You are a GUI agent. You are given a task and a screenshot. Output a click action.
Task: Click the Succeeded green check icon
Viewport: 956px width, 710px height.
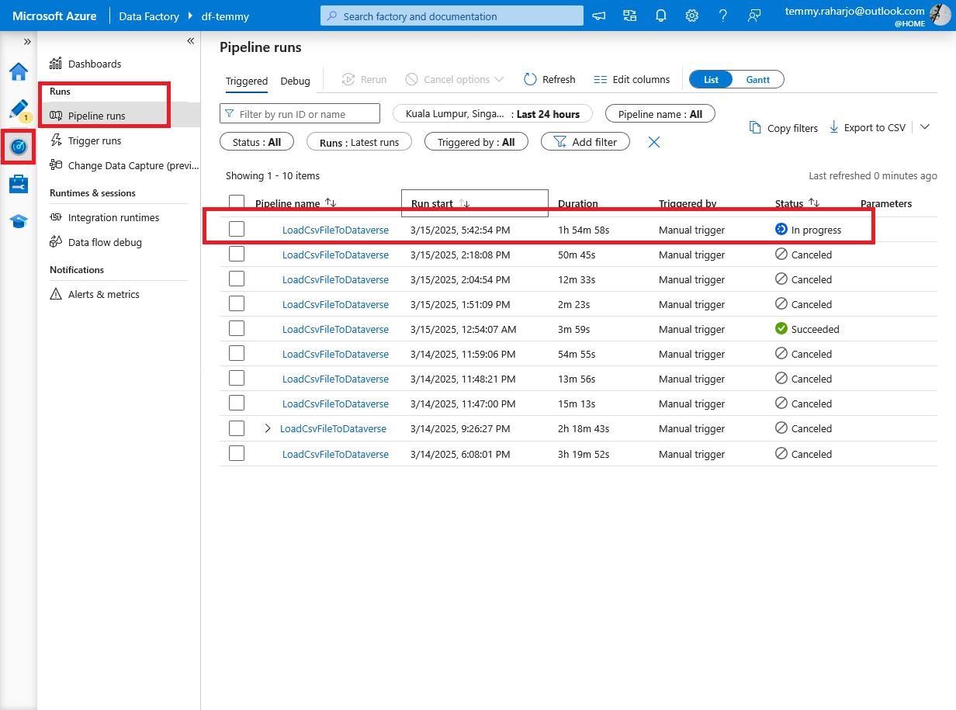coord(781,328)
